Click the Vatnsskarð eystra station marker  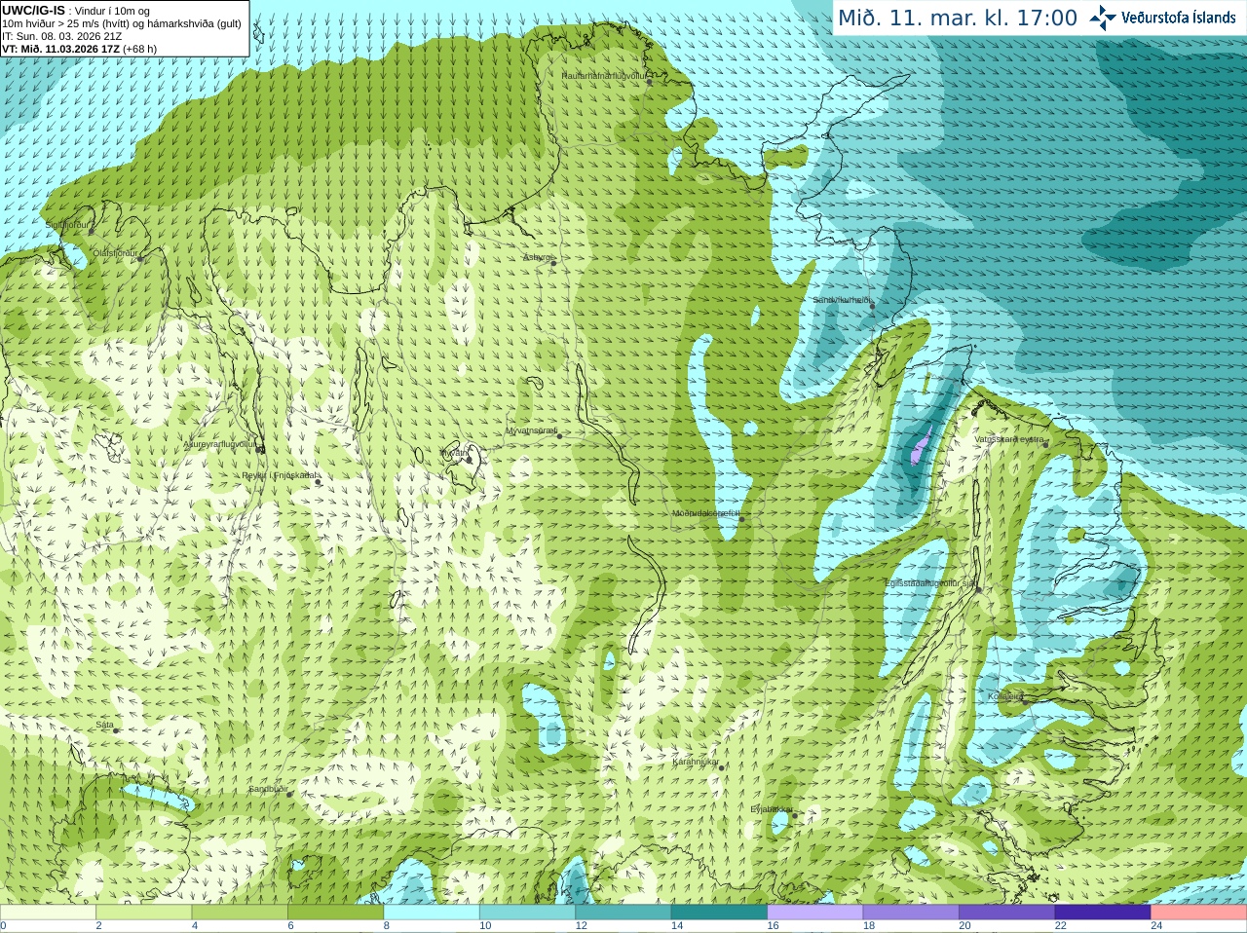coord(1046,444)
